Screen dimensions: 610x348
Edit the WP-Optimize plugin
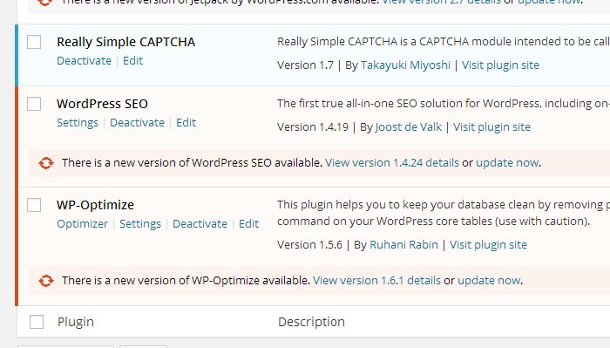(248, 224)
